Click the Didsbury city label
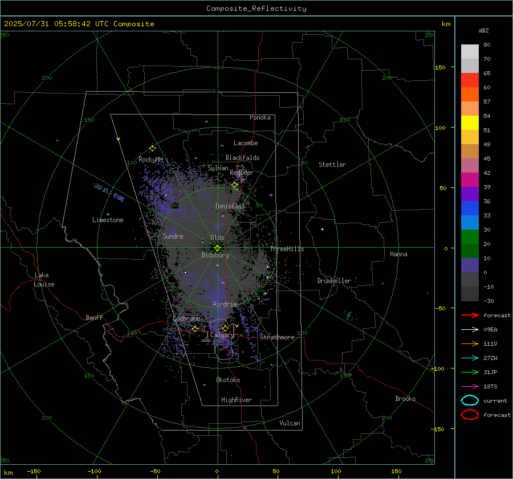Screen dimensions: 513x479 [215, 255]
